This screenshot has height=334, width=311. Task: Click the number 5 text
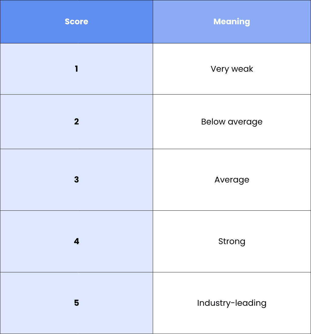click(x=77, y=303)
